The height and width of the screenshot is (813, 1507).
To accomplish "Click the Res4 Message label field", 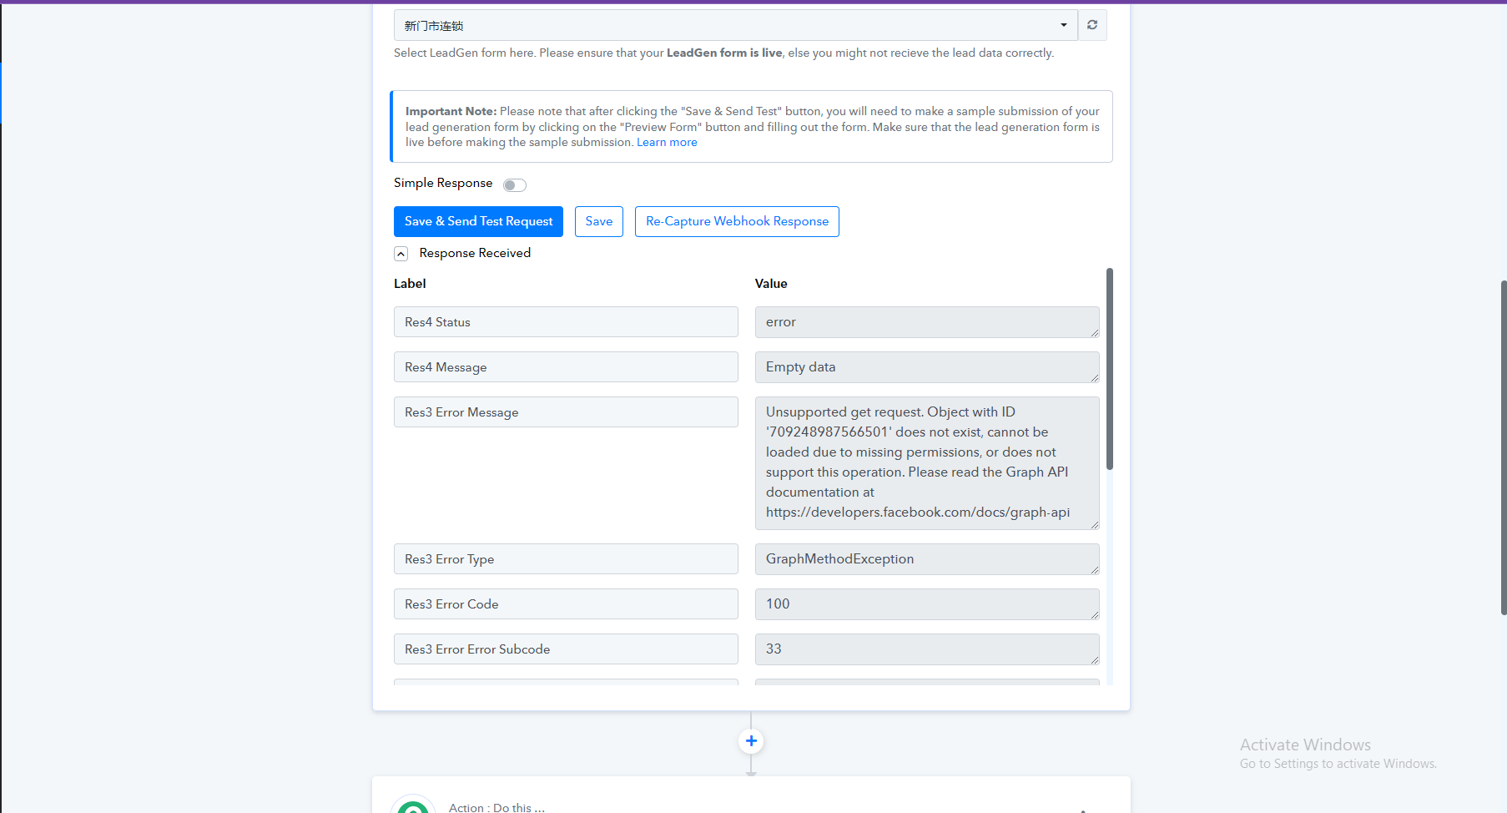I will (x=566, y=367).
